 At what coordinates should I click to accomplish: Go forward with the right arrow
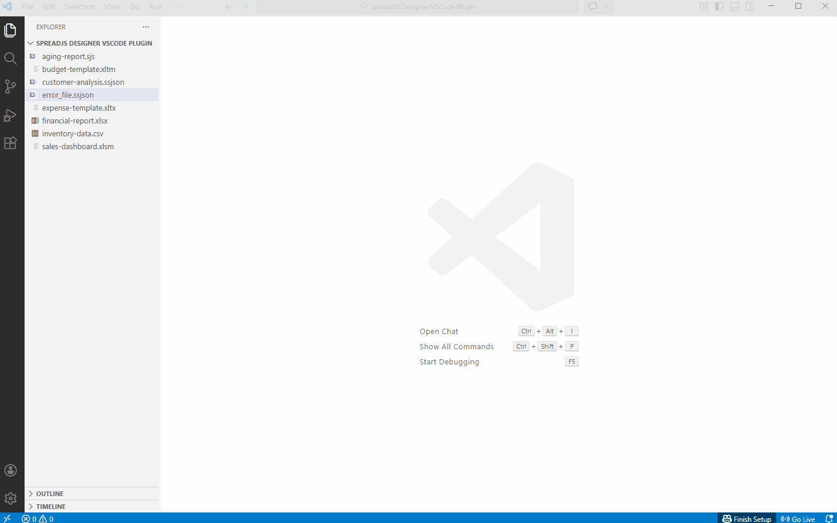pos(245,7)
